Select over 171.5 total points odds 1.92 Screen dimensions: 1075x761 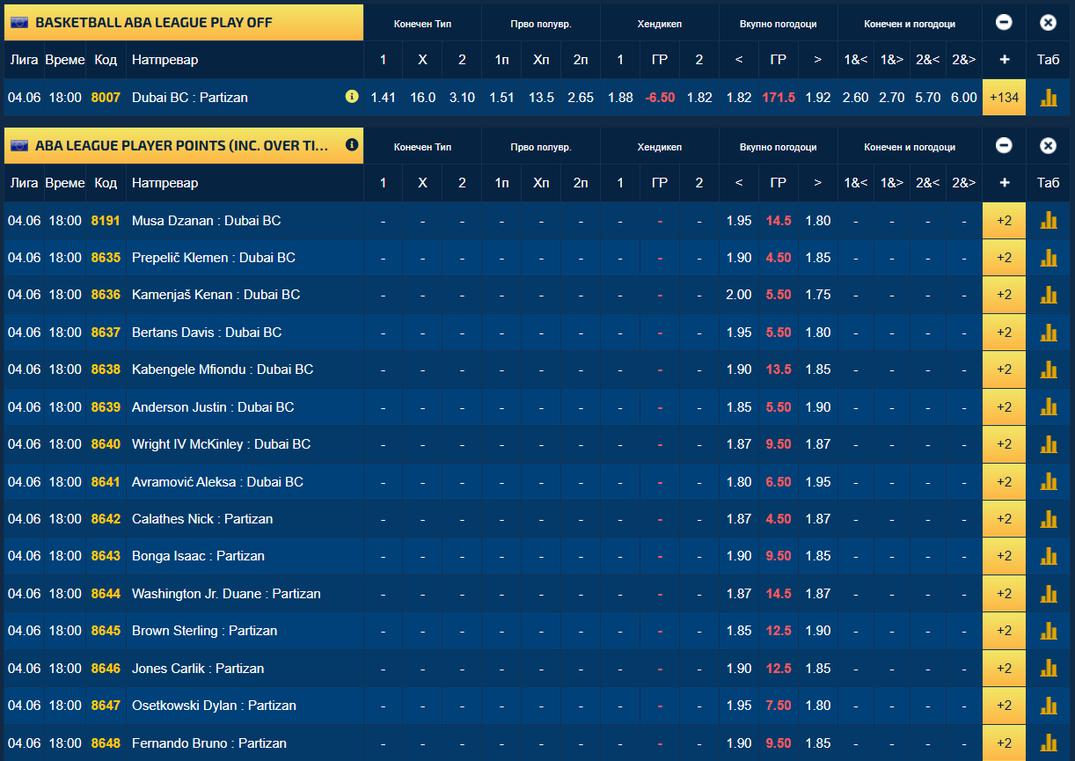(818, 98)
